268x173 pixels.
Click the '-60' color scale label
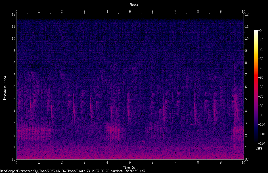coord(261,87)
